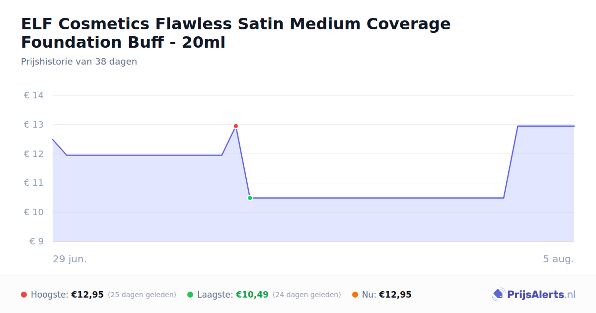
Task: Click the '25 dagen geleden' note
Action: point(142,295)
